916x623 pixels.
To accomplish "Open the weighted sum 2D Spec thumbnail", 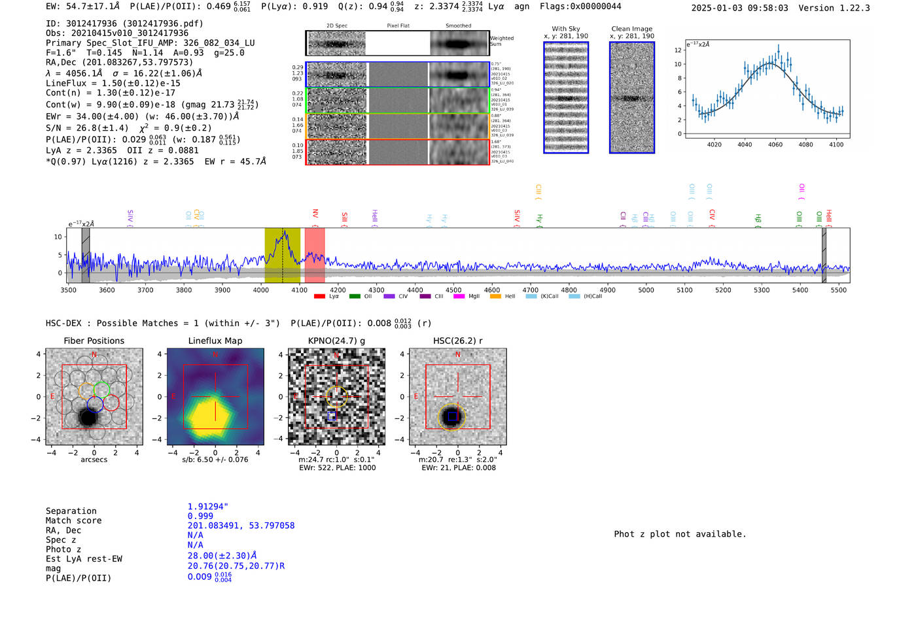I will click(336, 44).
